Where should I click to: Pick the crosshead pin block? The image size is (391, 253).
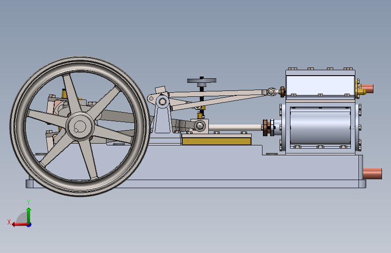(200, 126)
